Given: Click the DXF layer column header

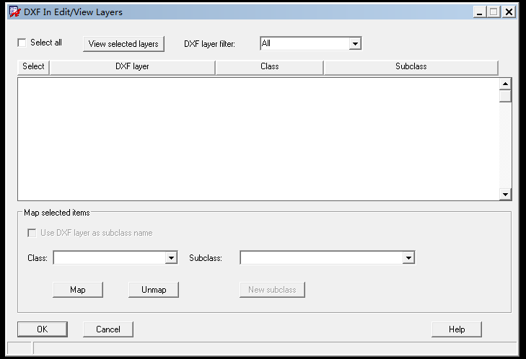Looking at the screenshot, I should pos(132,67).
